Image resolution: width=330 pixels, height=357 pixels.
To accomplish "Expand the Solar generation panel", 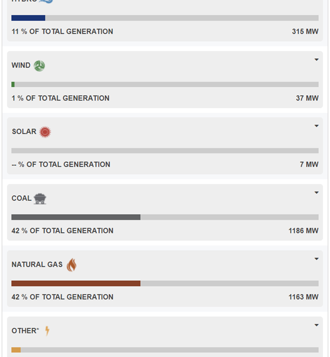I will click(x=316, y=126).
